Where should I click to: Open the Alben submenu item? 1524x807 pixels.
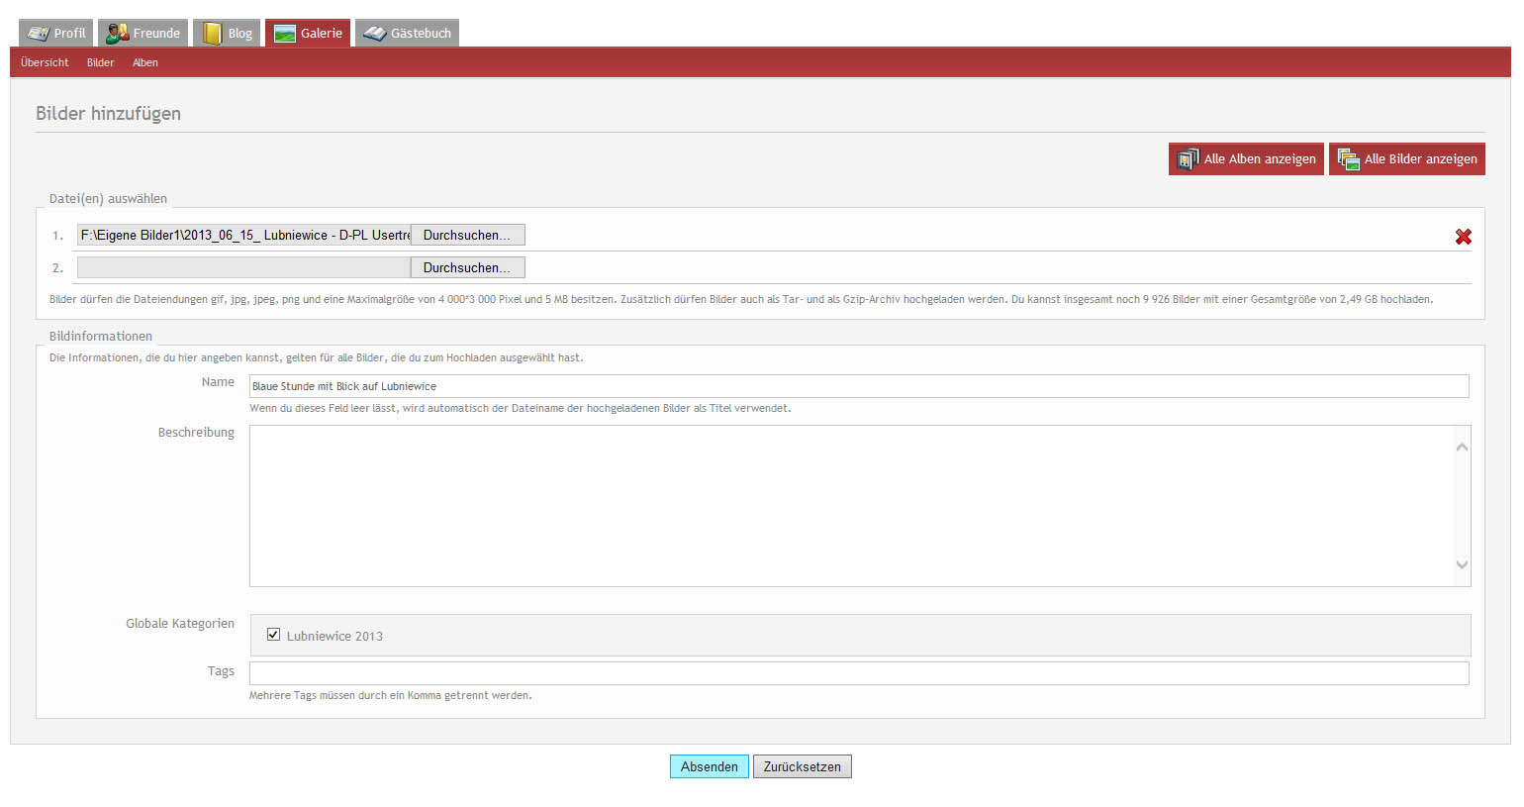[x=145, y=62]
